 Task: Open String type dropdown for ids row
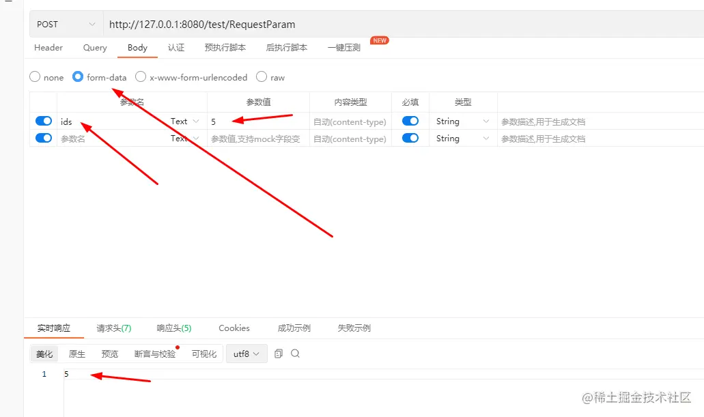click(462, 121)
